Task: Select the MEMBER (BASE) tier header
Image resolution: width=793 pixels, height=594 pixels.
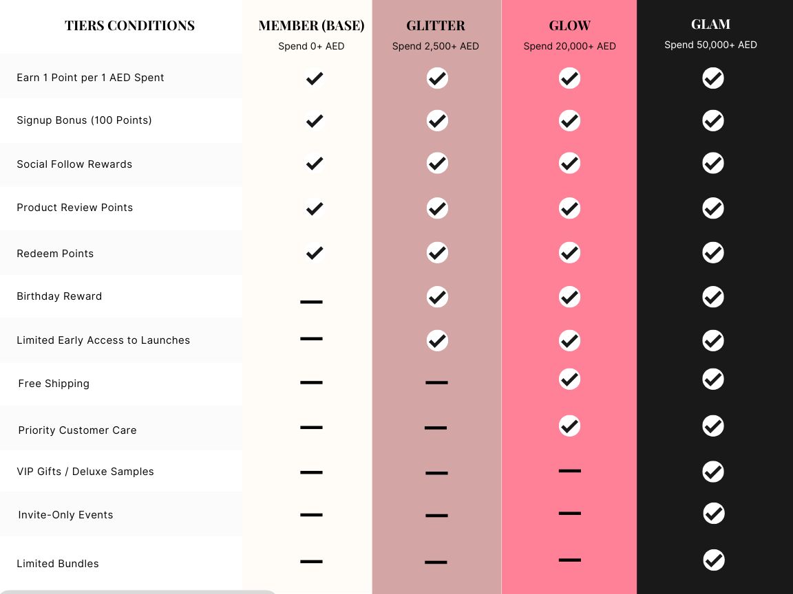Action: pos(311,25)
